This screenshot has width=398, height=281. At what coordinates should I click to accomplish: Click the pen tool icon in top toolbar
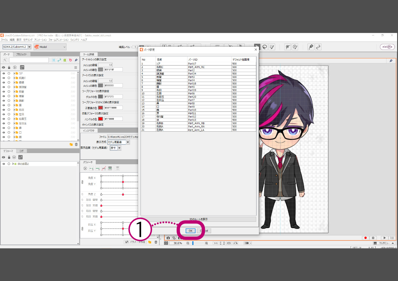click(x=311, y=47)
